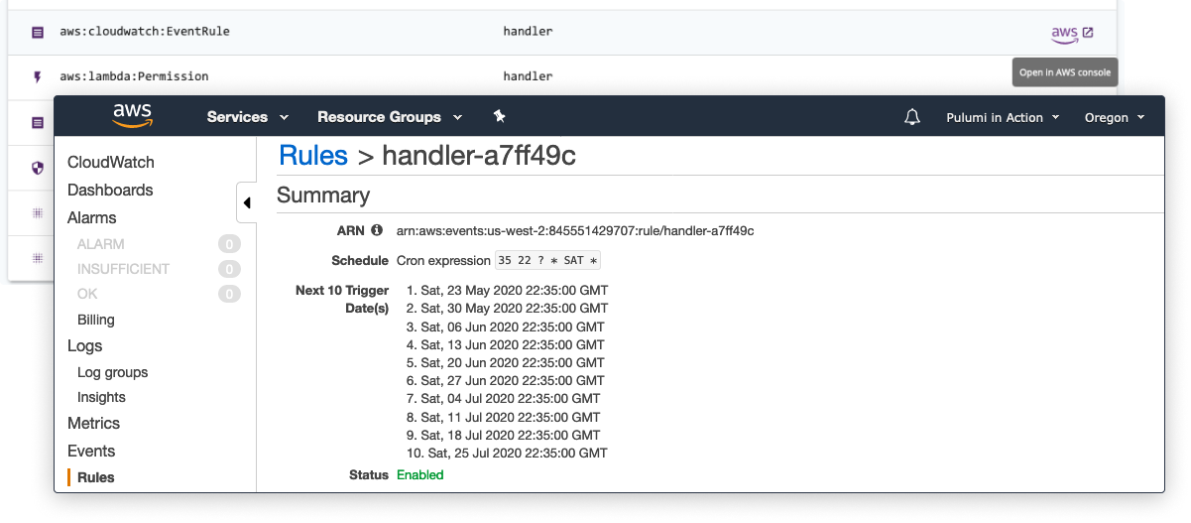
Task: Click the ARN info icon
Action: click(x=376, y=230)
